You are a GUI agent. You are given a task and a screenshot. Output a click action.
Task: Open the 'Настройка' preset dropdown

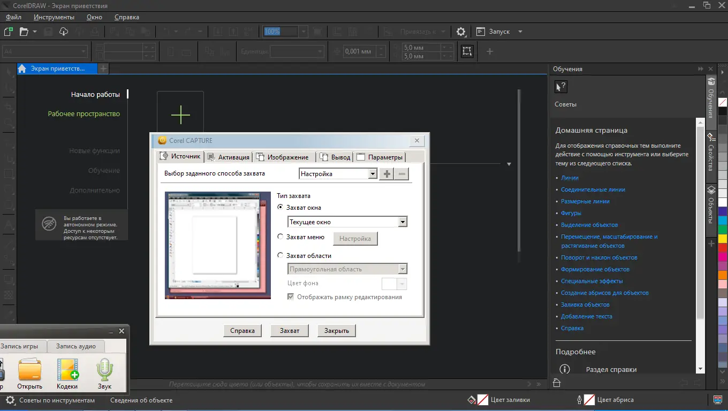(x=373, y=174)
